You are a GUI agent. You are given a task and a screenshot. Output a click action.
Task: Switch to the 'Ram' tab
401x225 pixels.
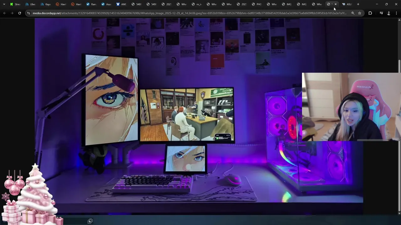91,4
